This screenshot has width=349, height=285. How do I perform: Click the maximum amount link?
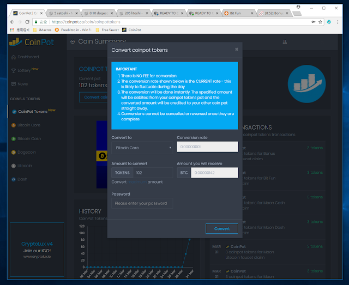pyautogui.click(x=137, y=182)
